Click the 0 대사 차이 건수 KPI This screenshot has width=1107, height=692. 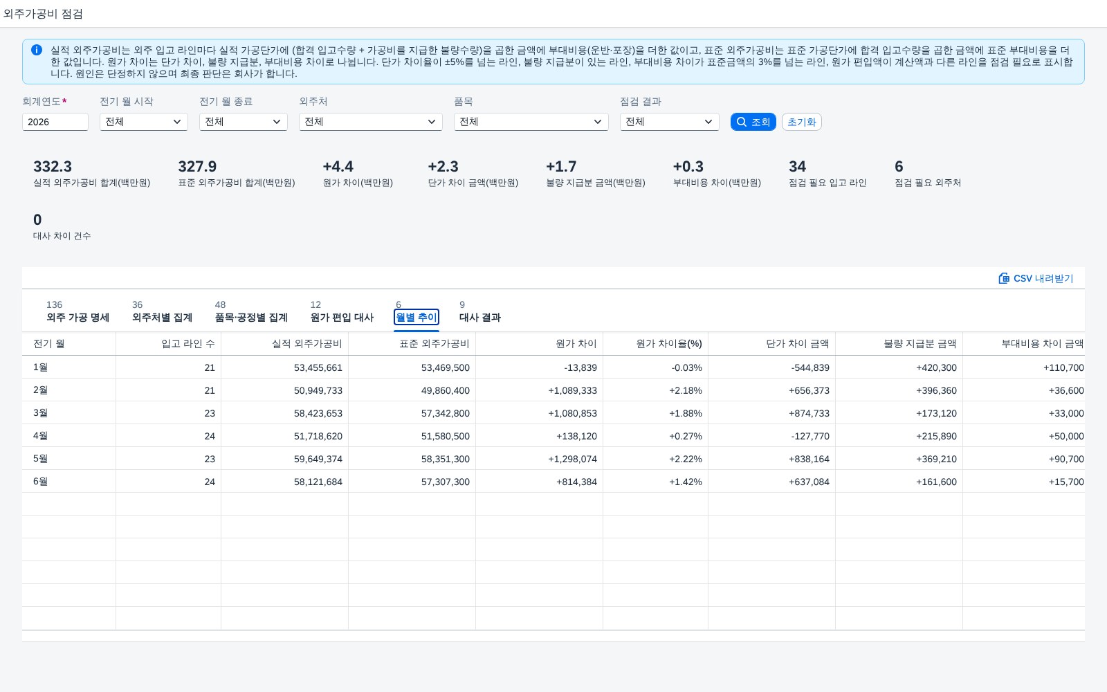[x=62, y=226]
